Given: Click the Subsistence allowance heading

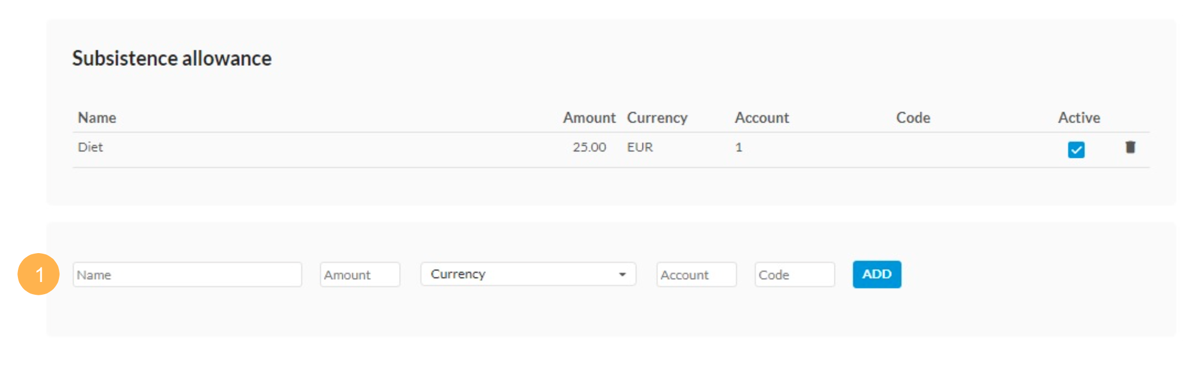Looking at the screenshot, I should click(172, 58).
